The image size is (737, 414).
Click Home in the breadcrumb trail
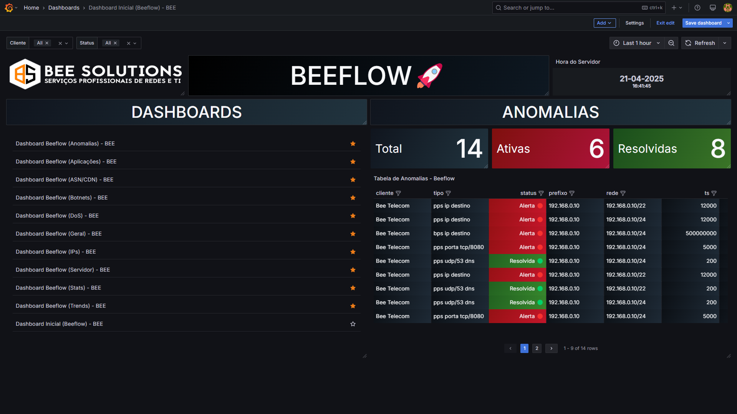pos(31,7)
